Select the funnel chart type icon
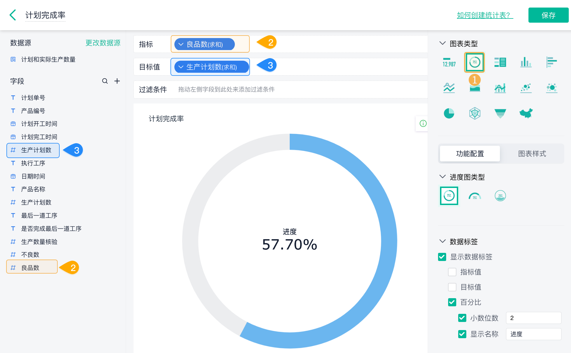Image resolution: width=571 pixels, height=353 pixels. coord(500,113)
